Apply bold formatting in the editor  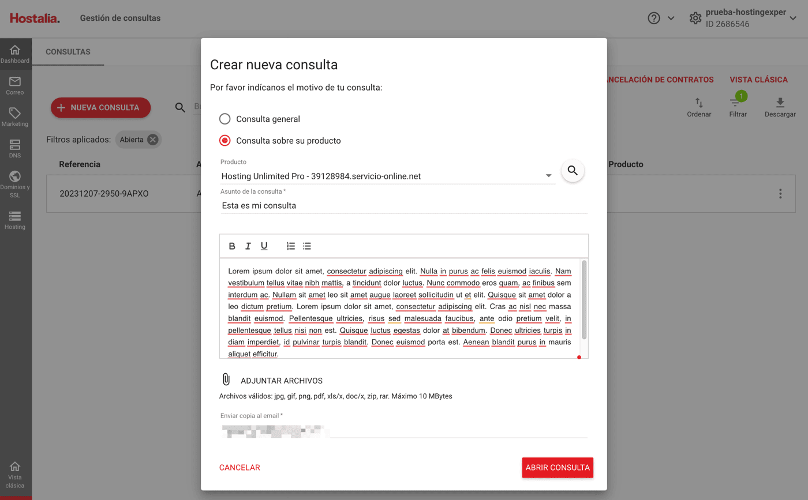click(x=232, y=246)
